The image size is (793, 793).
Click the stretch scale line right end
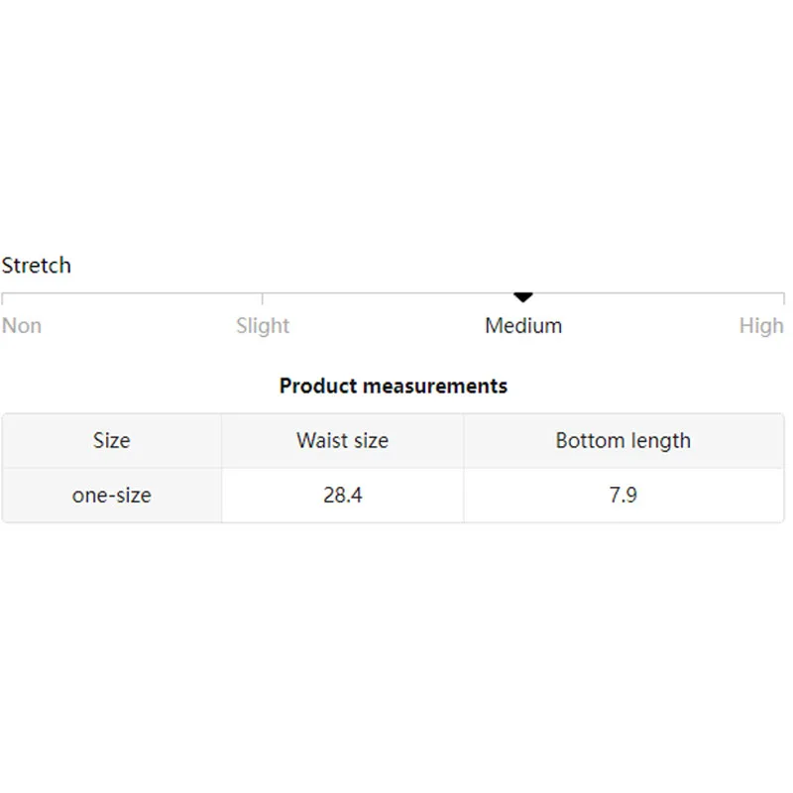pos(783,294)
